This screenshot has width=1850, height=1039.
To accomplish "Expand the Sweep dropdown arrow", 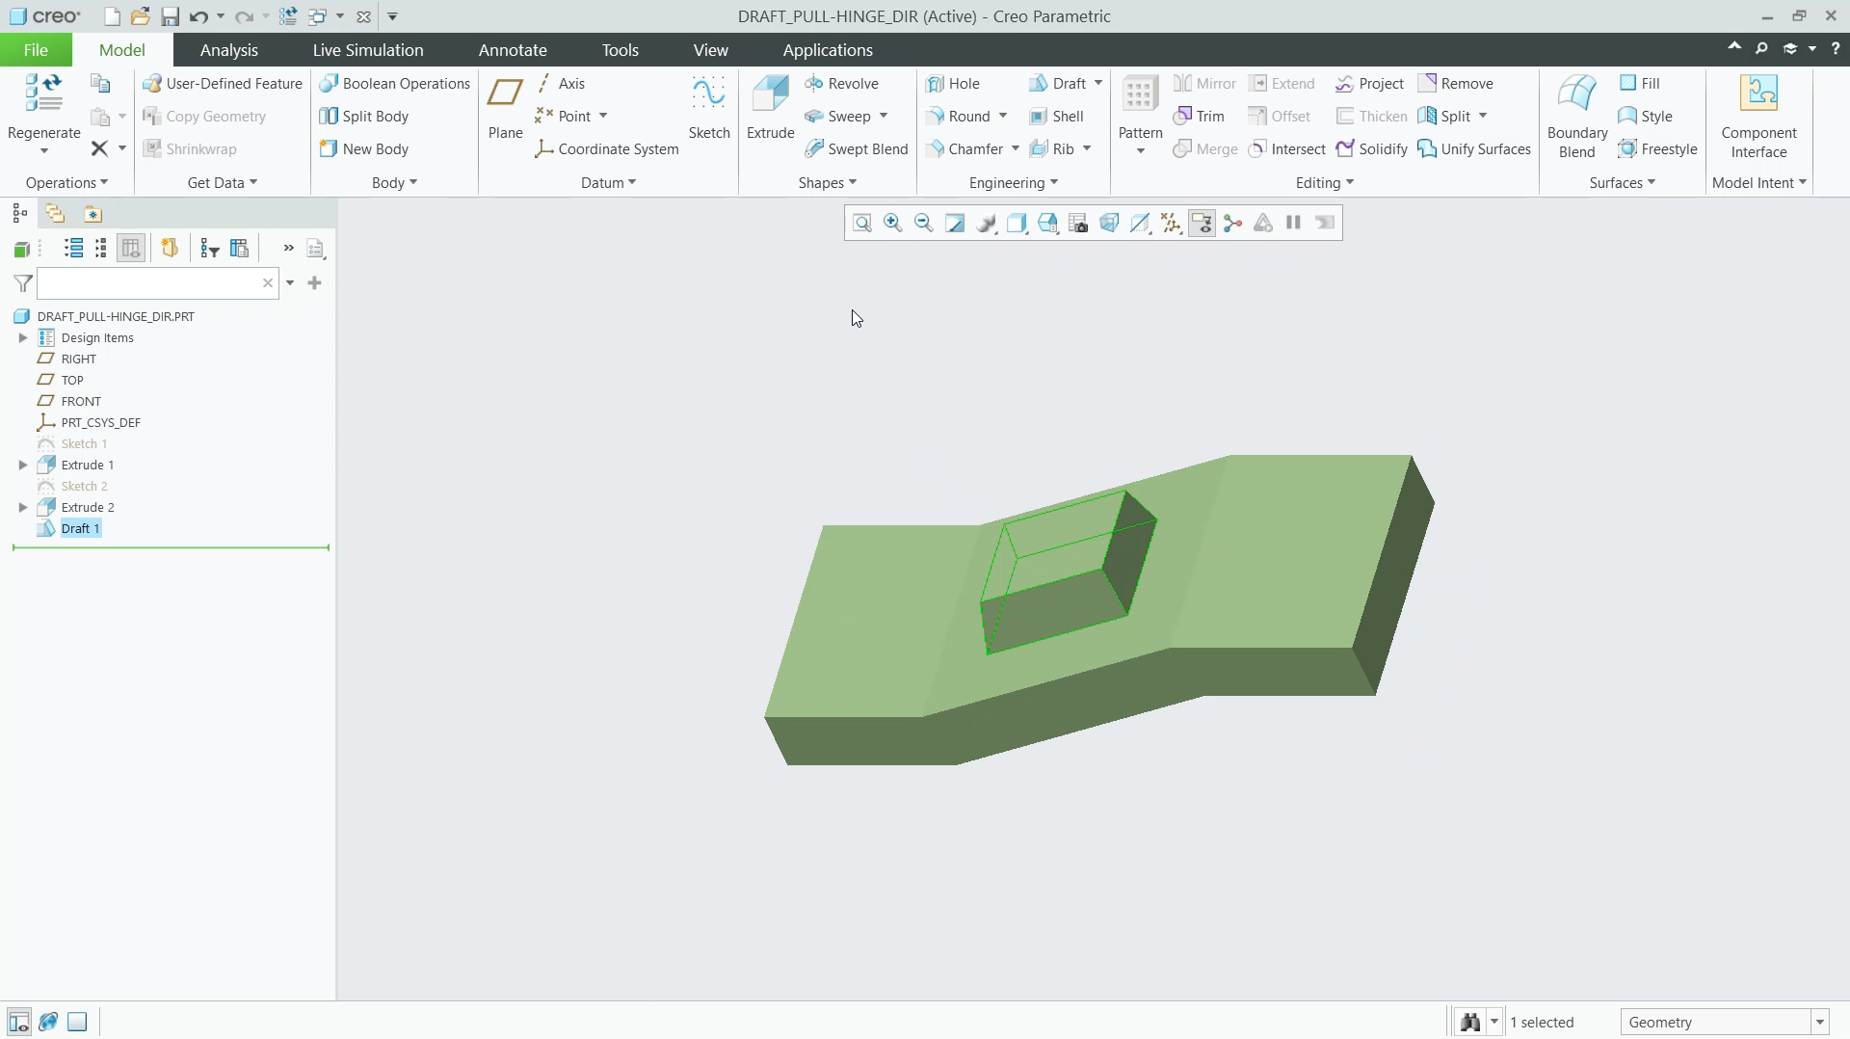I will pyautogui.click(x=884, y=117).
